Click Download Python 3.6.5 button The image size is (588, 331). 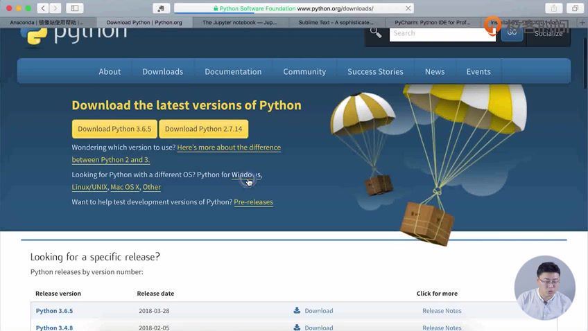[114, 129]
